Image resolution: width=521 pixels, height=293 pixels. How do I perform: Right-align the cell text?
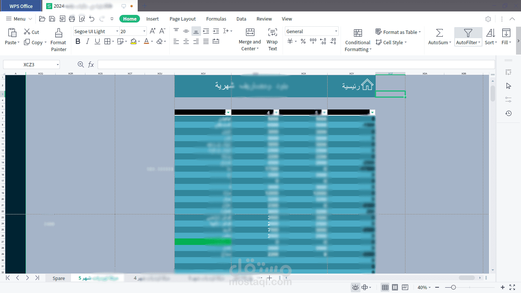tap(196, 42)
